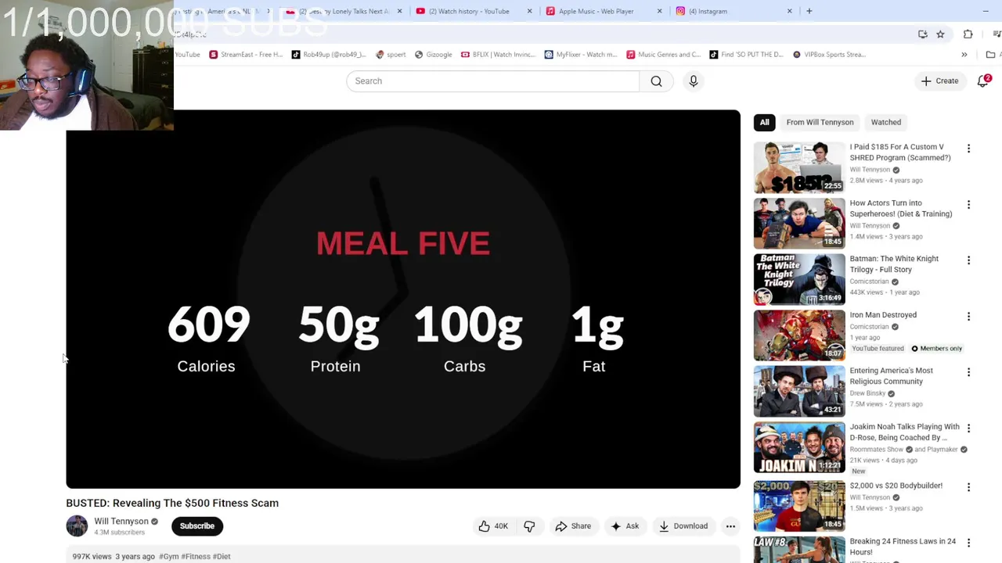This screenshot has height=563, width=1002.
Task: Bookmark this page with star icon
Action: [x=940, y=34]
